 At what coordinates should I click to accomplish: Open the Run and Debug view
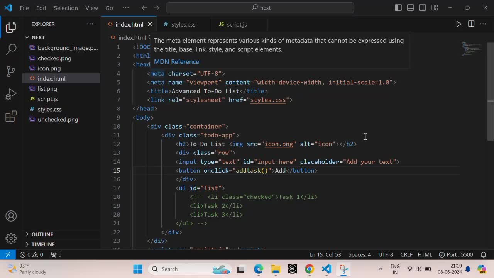tap(11, 94)
